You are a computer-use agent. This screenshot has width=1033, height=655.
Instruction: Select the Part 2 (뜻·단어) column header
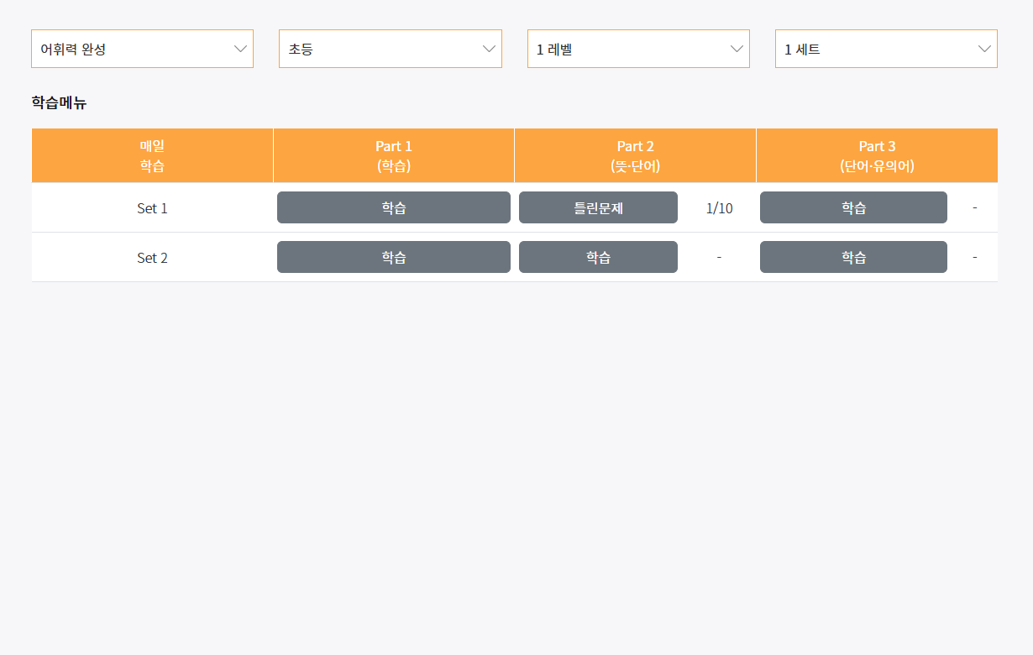tap(635, 155)
